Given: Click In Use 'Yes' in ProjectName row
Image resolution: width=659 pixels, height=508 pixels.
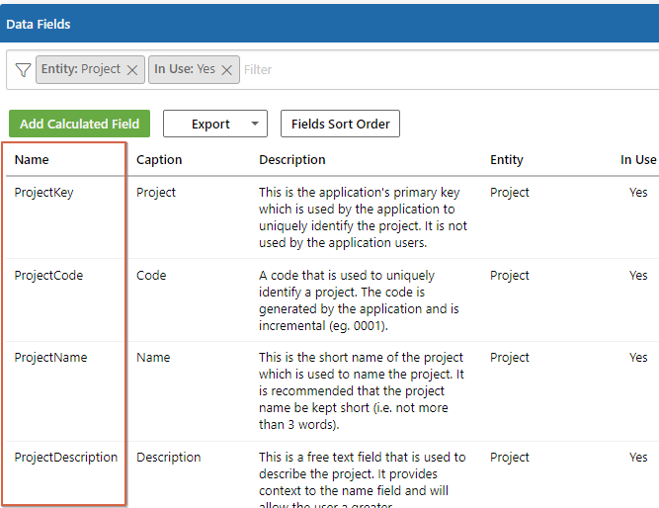Looking at the screenshot, I should [x=638, y=358].
